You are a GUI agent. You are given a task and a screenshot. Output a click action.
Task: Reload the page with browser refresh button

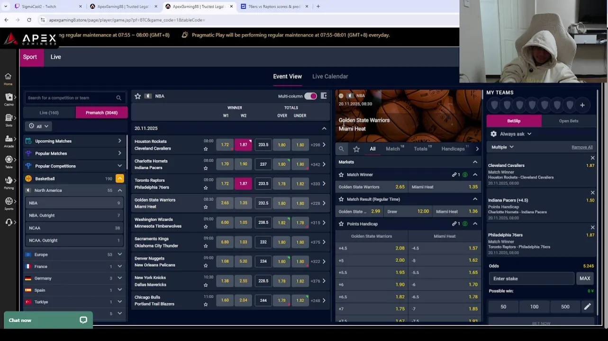point(29,20)
